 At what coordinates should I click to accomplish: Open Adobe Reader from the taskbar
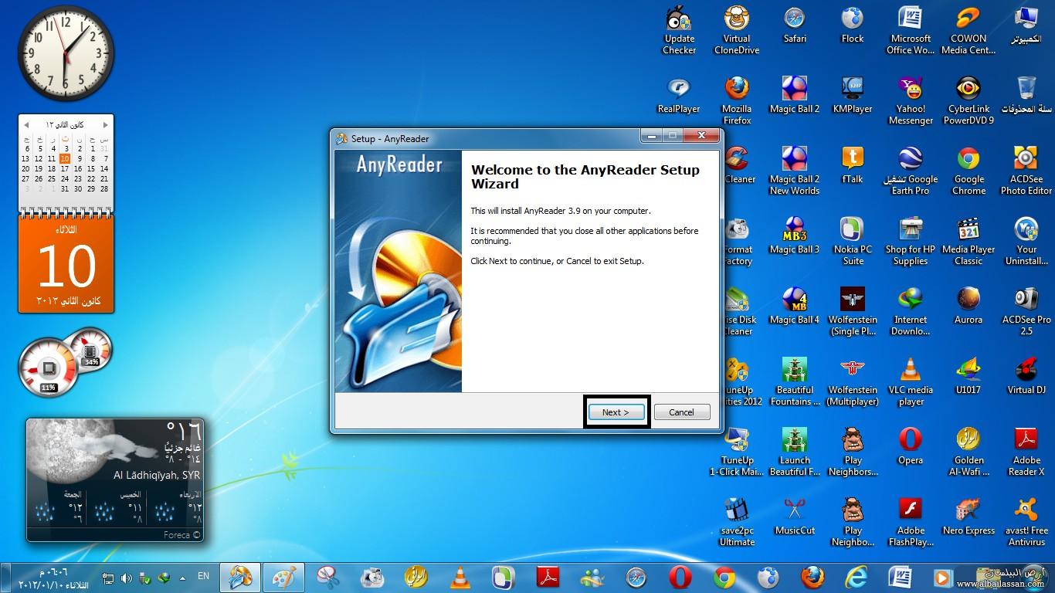(548, 578)
